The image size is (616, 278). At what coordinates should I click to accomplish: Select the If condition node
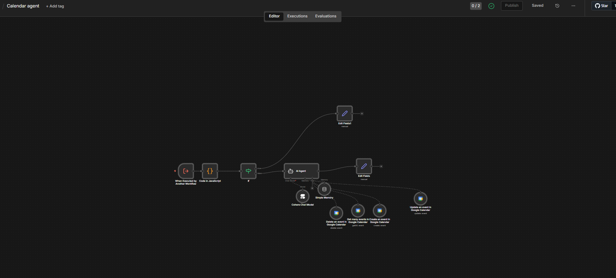click(x=248, y=171)
